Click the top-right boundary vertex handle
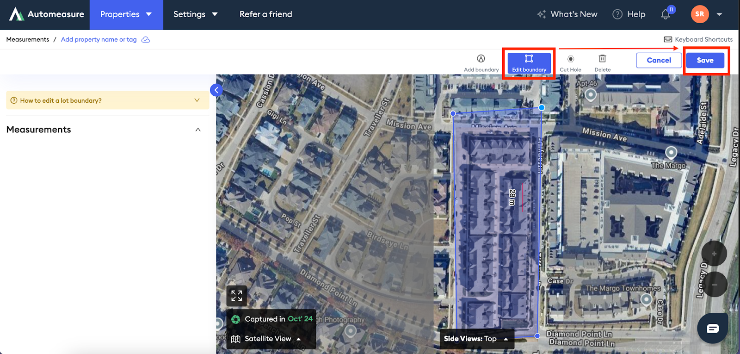The height and width of the screenshot is (354, 740). pos(542,107)
